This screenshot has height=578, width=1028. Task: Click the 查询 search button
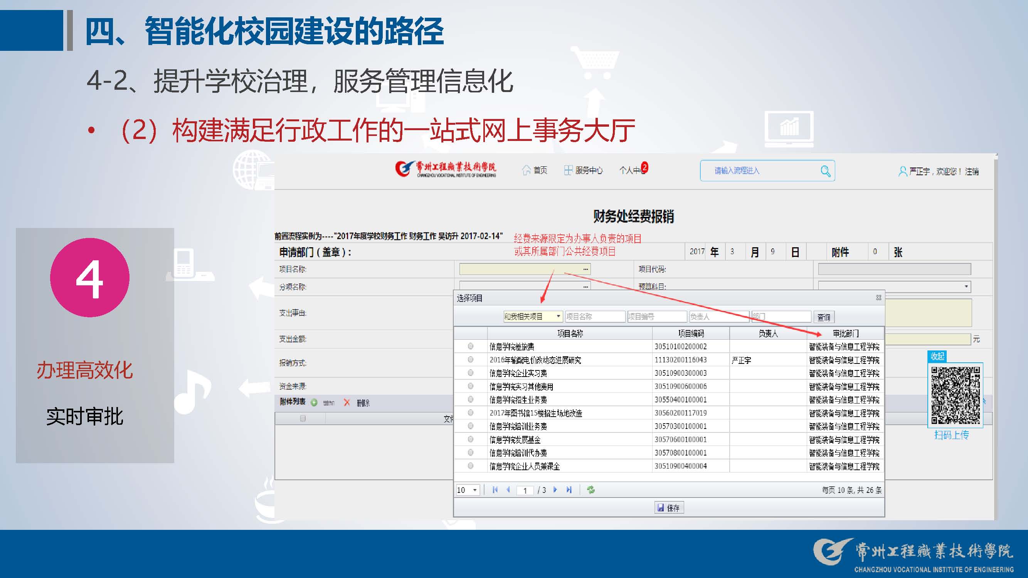pos(824,317)
